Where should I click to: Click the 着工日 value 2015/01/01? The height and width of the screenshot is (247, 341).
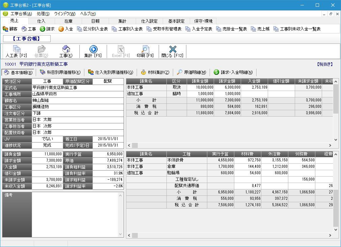(108, 139)
